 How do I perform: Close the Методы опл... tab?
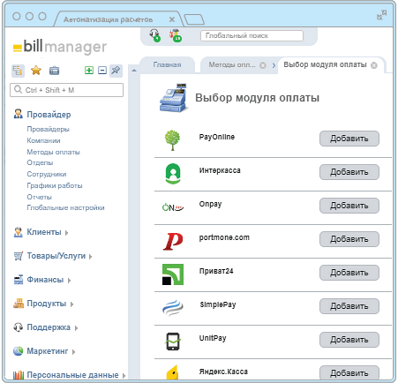pyautogui.click(x=263, y=65)
